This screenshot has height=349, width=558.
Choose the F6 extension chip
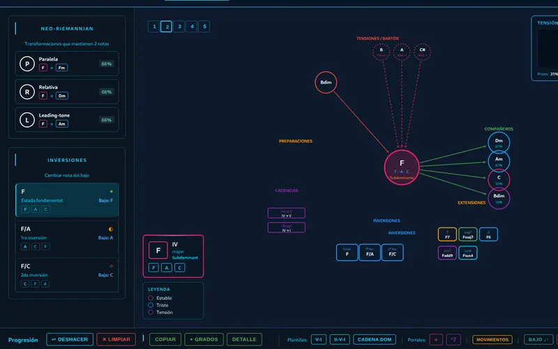[488, 235]
